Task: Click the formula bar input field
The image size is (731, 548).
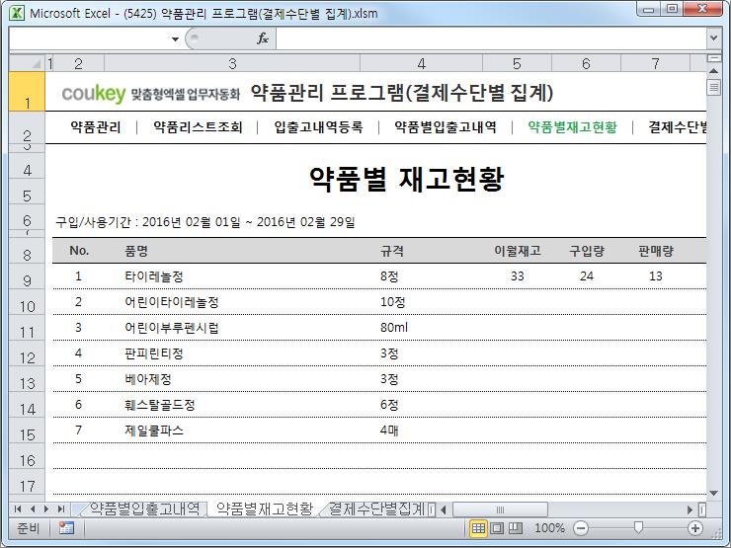Action: (491, 39)
